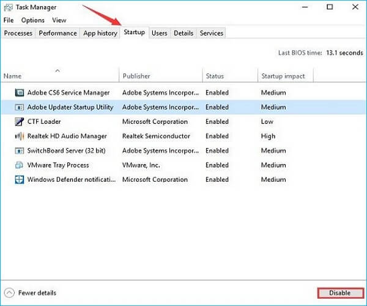Select the CTF Loader entry
Viewport: 367px width, 306px height.
(x=44, y=122)
